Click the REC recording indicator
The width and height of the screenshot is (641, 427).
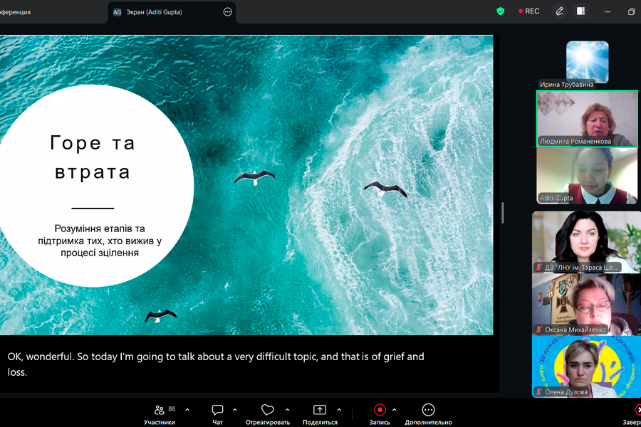click(x=529, y=11)
